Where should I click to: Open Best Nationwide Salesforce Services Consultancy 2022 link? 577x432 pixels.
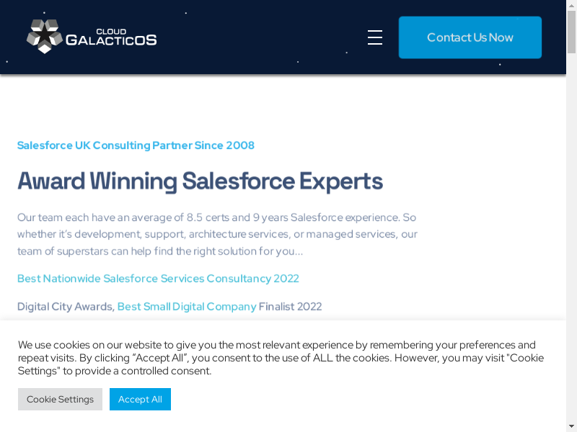click(x=158, y=279)
